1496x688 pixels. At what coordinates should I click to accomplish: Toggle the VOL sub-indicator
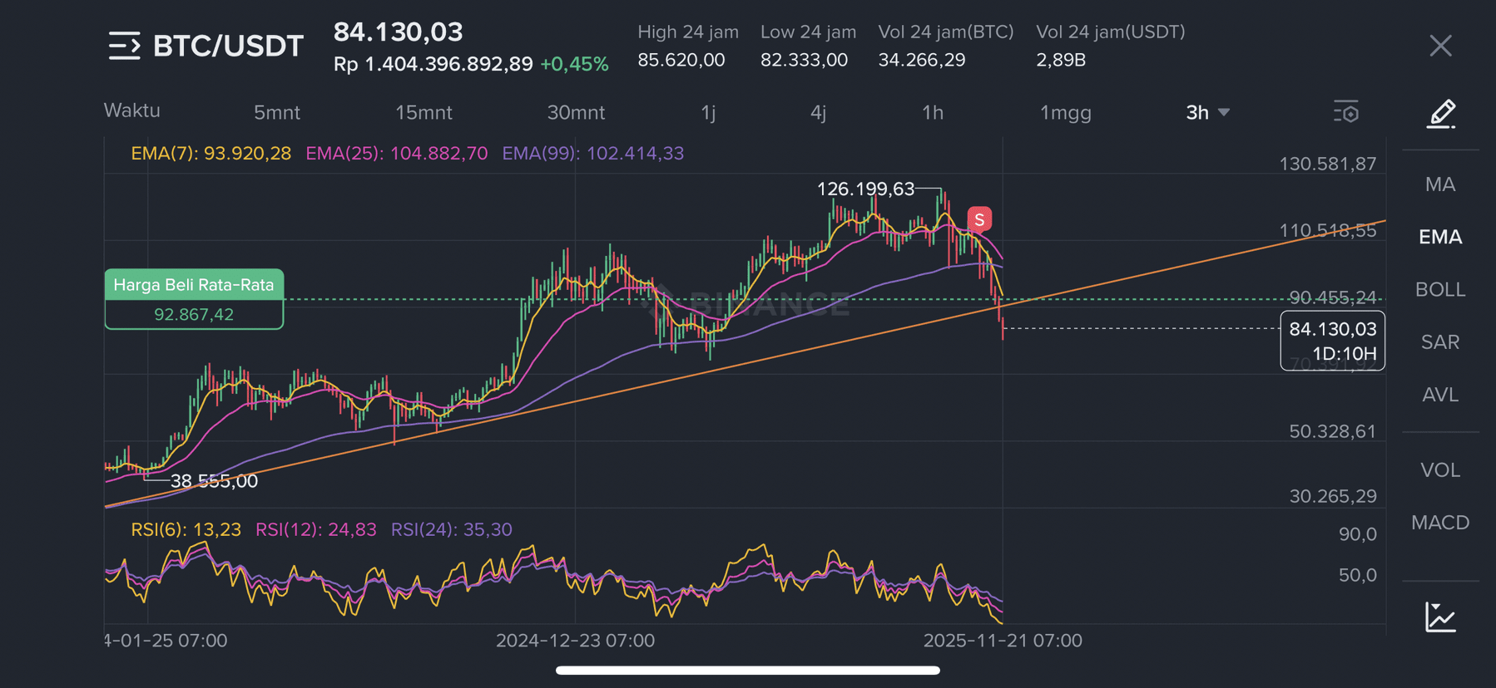[x=1440, y=470]
